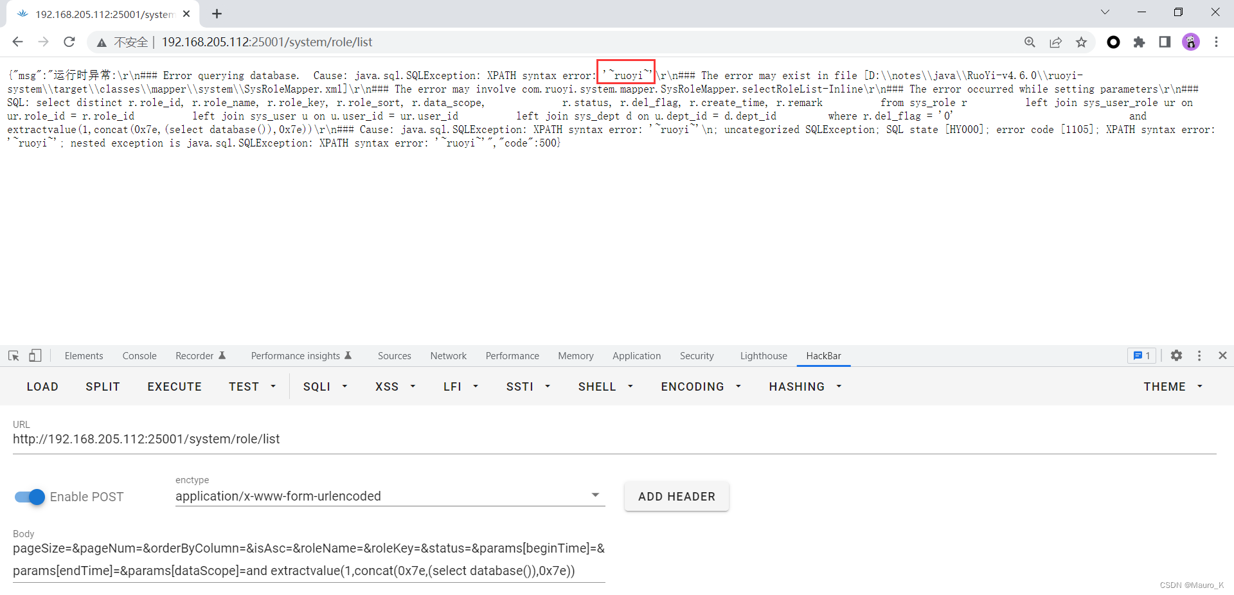Open the Recorder tab
The height and width of the screenshot is (595, 1234).
coord(200,356)
